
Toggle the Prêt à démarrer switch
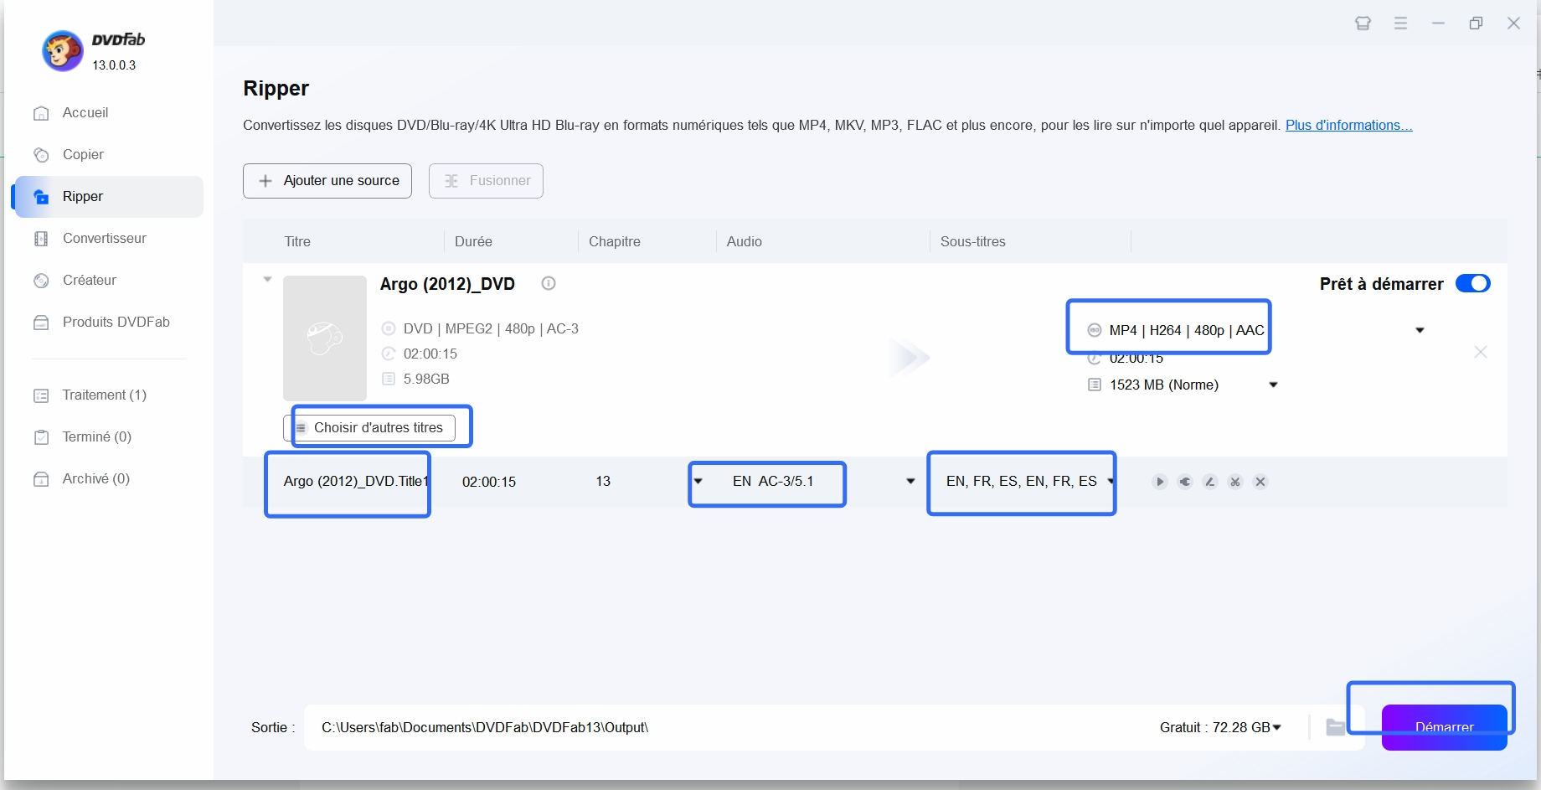1472,284
